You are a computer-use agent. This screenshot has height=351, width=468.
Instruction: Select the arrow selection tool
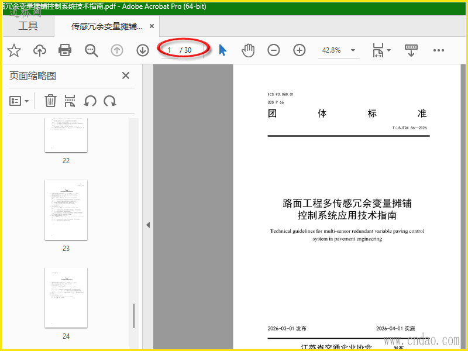pos(223,50)
